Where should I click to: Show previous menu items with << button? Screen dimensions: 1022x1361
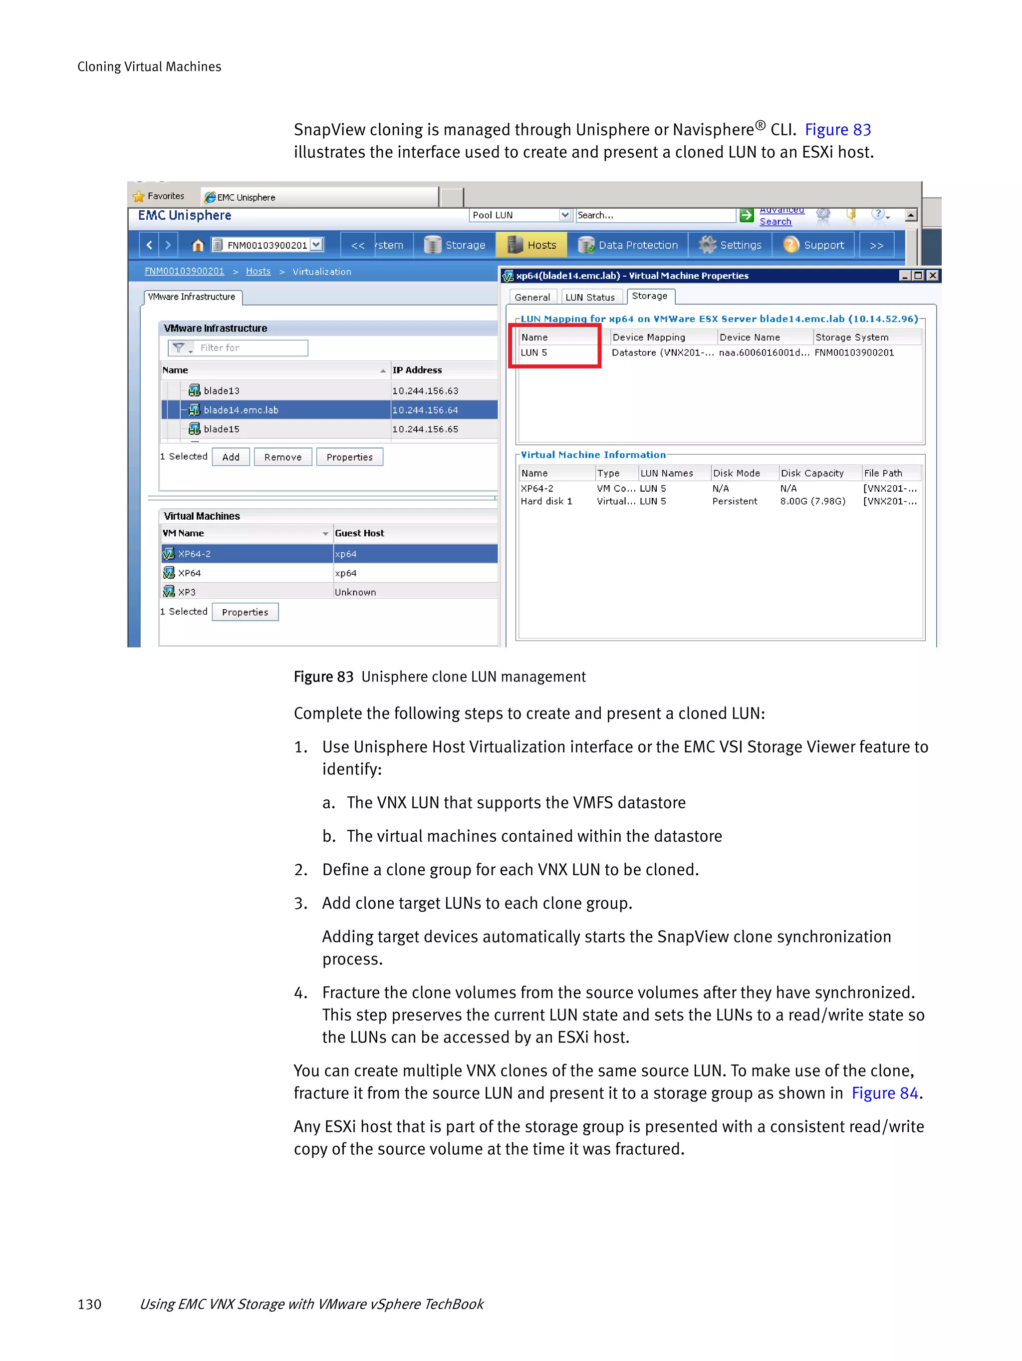[358, 245]
